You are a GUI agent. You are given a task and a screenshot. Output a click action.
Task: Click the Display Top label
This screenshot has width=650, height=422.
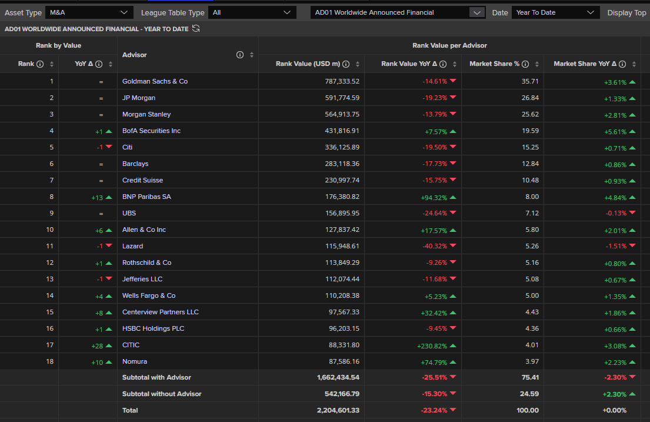click(x=626, y=13)
